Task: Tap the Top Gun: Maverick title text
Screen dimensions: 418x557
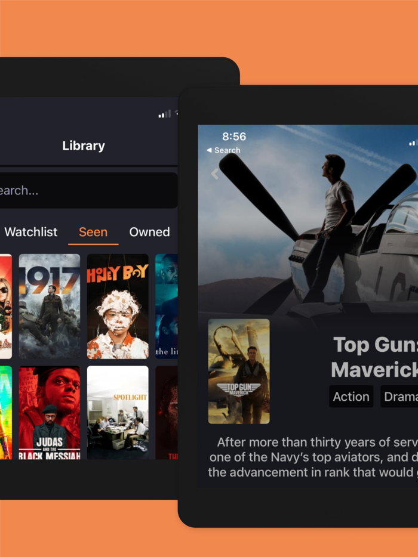Action: coord(374,357)
